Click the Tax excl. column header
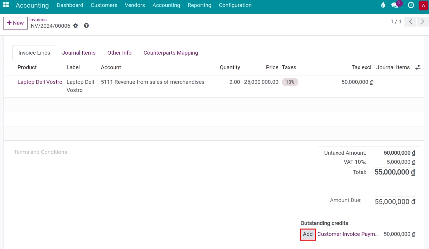Image resolution: width=429 pixels, height=249 pixels. pos(362,67)
